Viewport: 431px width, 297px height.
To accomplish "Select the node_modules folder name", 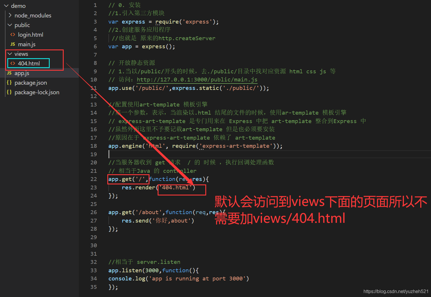I will [33, 15].
